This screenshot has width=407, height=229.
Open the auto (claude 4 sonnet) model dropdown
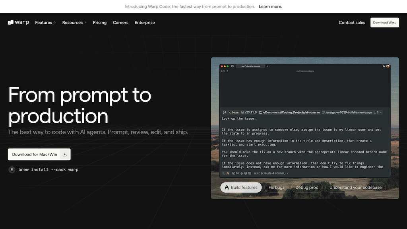[270, 173]
